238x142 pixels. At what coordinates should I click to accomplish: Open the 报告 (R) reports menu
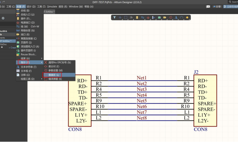click(63, 7)
